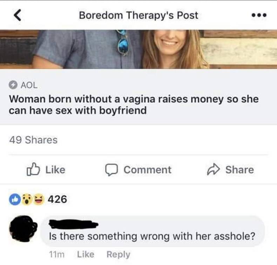Tap the back arrow icon

(x=18, y=15)
